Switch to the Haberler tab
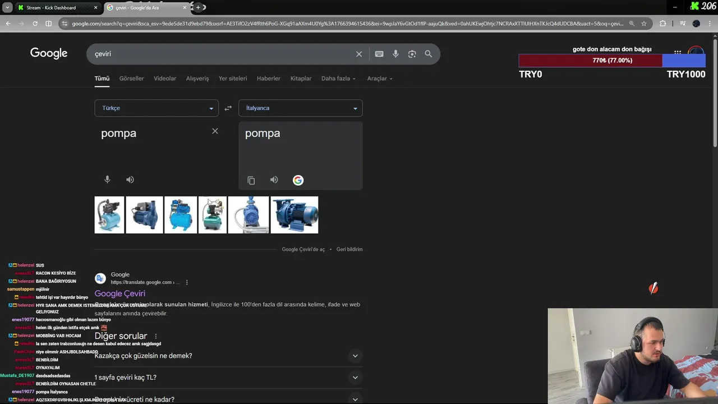The image size is (718, 404). tap(269, 79)
